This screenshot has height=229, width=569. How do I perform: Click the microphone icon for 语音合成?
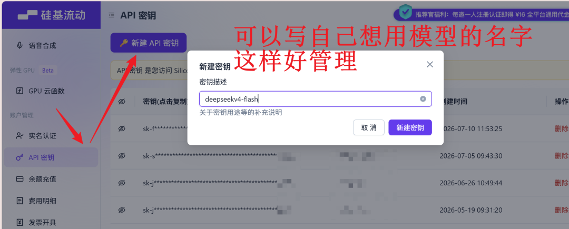pos(19,46)
